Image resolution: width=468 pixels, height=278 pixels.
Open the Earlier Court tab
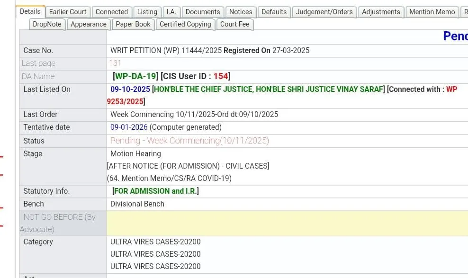pos(68,12)
